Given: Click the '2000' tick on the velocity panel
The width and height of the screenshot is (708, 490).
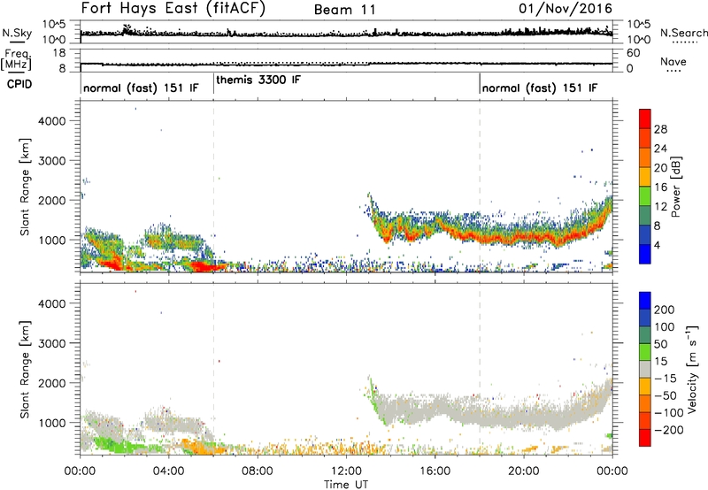Looking at the screenshot, I should tap(52, 383).
